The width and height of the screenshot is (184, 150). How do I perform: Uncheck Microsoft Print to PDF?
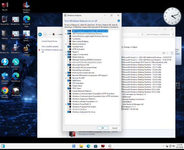[x=68, y=65]
